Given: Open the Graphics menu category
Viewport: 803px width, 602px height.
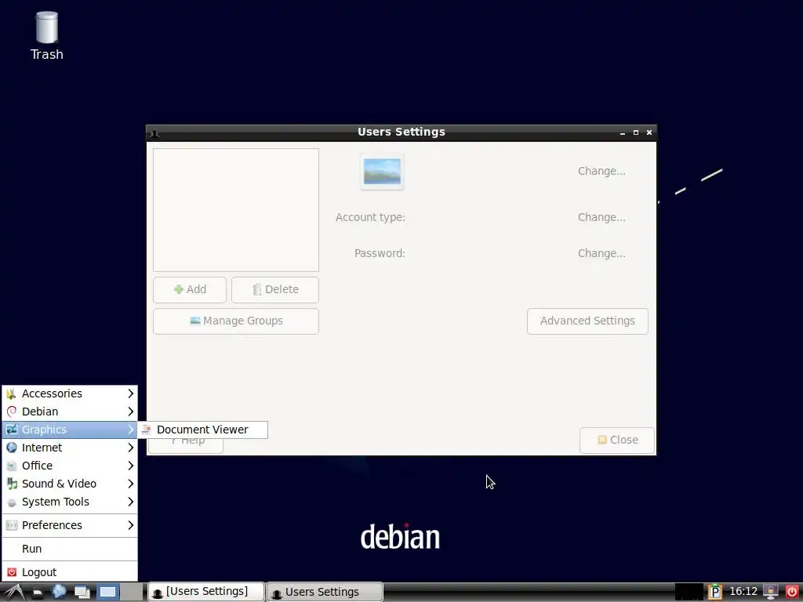Looking at the screenshot, I should click(70, 430).
